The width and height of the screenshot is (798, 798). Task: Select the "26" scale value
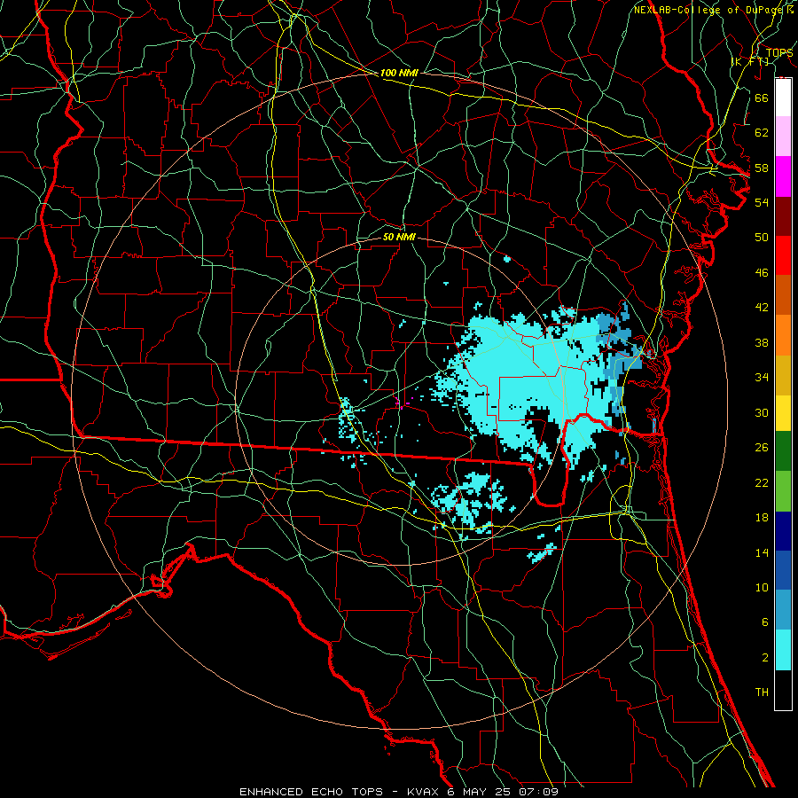[x=762, y=448]
